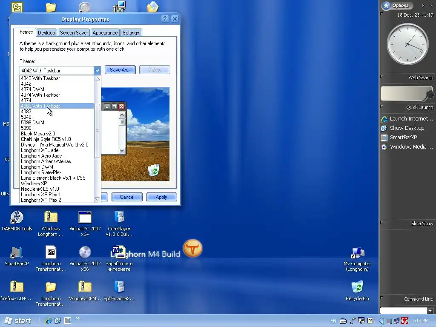Switch to the Appearance tab
This screenshot has width=436, height=327.
pyautogui.click(x=105, y=32)
